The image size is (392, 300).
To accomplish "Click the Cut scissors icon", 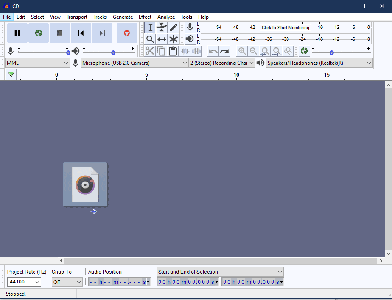I will tap(150, 51).
